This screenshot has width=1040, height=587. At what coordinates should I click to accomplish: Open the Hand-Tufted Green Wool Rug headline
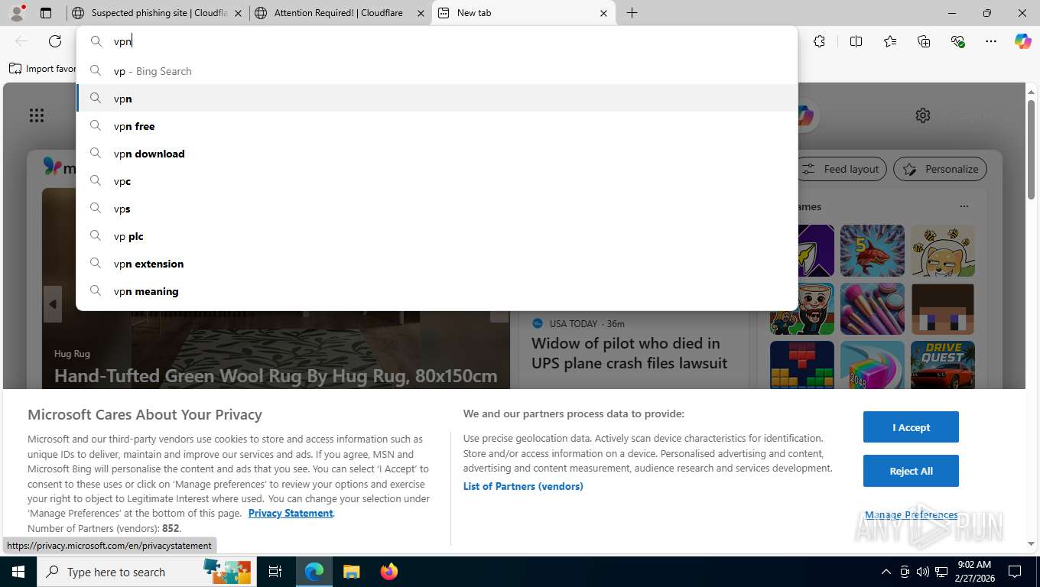pyautogui.click(x=276, y=376)
